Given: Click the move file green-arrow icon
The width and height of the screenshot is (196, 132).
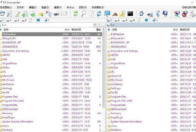Looking at the screenshot, I should (33, 14).
